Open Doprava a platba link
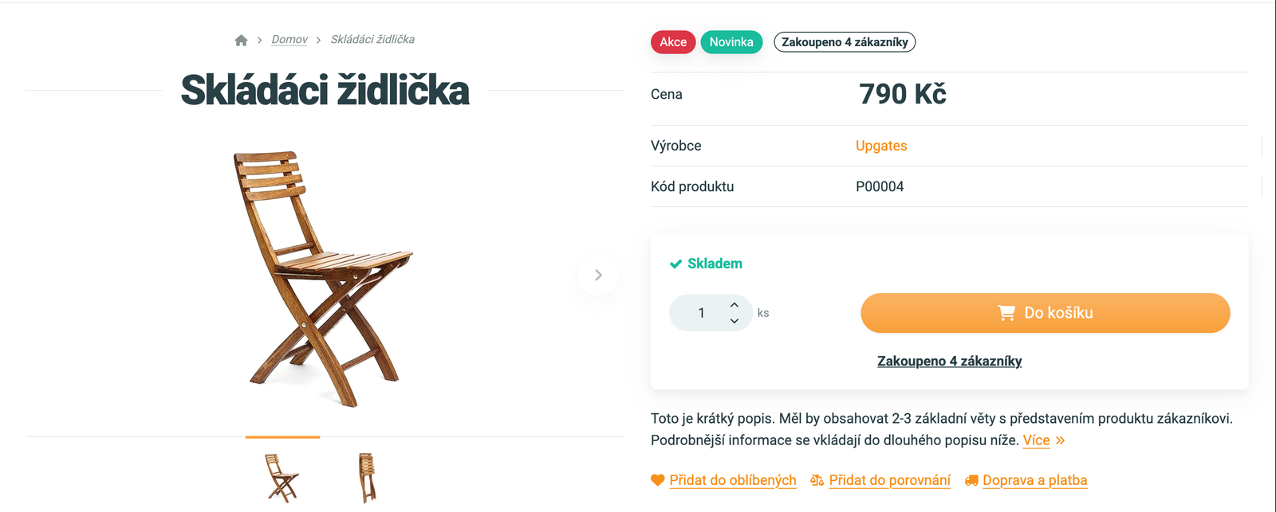 tap(1034, 480)
